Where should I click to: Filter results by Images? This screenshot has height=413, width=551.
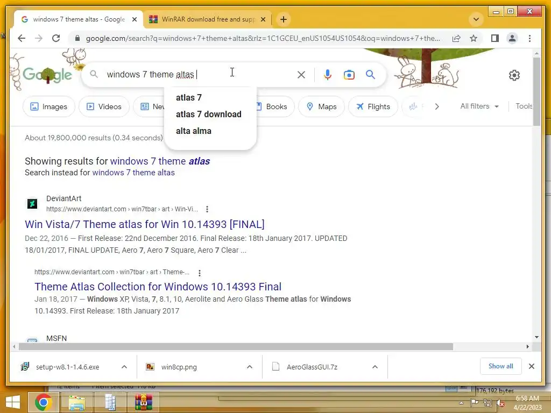pyautogui.click(x=49, y=106)
